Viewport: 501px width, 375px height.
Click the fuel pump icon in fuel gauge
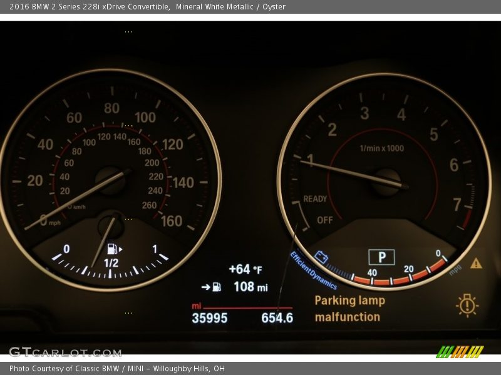(113, 249)
